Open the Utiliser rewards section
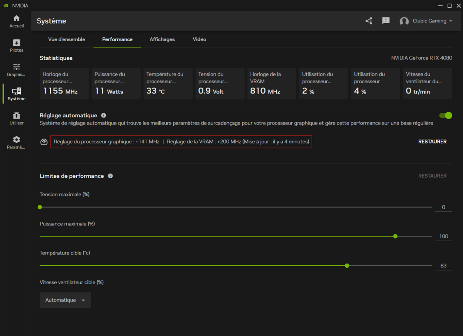The width and height of the screenshot is (463, 336). pos(17,118)
